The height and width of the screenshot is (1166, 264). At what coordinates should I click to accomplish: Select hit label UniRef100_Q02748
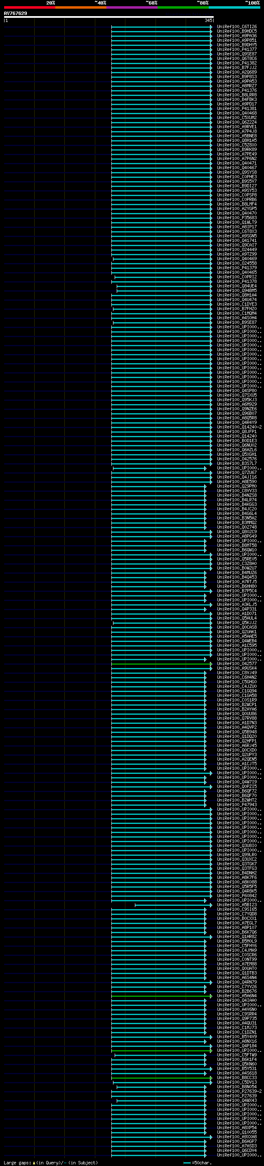click(x=237, y=527)
